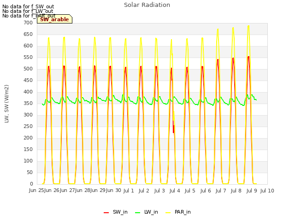Click the 150 y-axis tick label
Screen dimensions: 295x221
[28, 149]
